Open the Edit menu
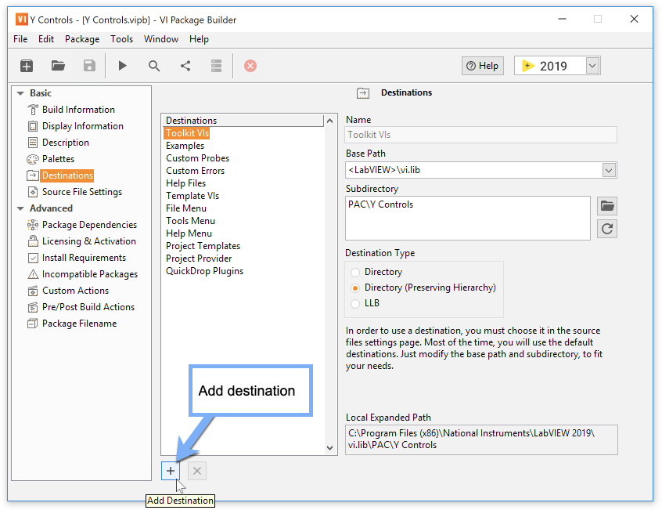 pyautogui.click(x=45, y=39)
